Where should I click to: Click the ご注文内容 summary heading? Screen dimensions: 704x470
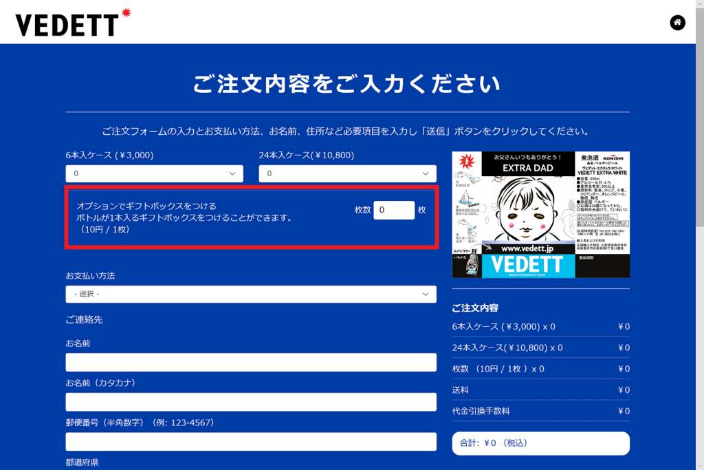[475, 308]
